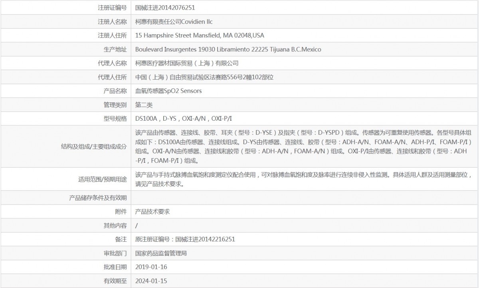
Task: Click the label 批准日期
Action: 115,267
